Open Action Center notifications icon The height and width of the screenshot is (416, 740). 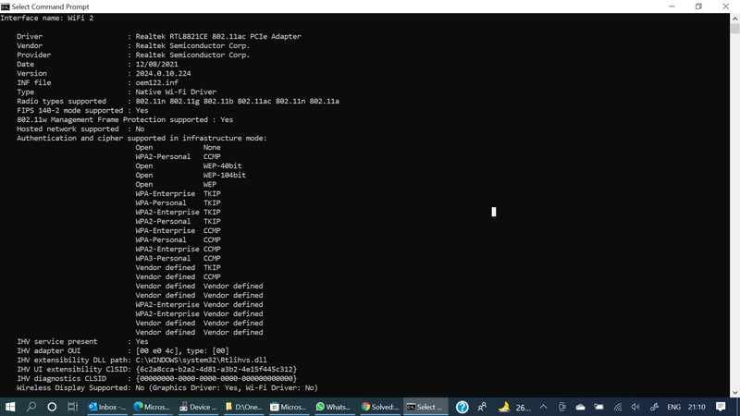[x=721, y=407]
